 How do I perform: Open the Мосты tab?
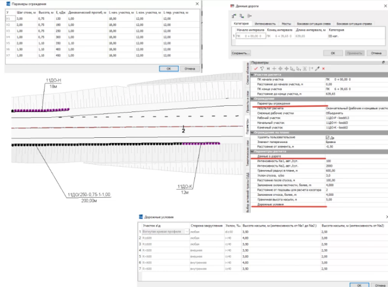(x=287, y=24)
